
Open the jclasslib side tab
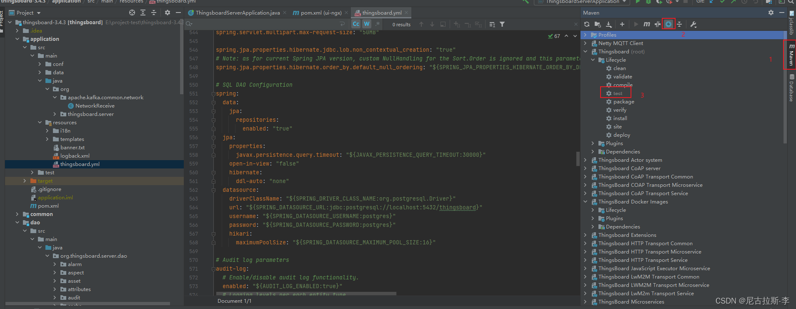pyautogui.click(x=791, y=23)
